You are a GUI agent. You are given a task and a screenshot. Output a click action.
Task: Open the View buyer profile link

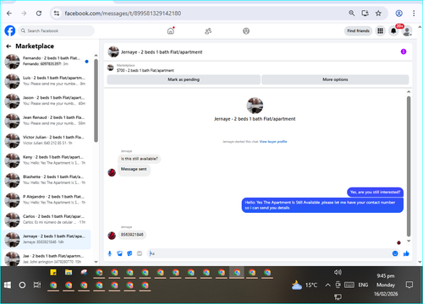coord(273,142)
